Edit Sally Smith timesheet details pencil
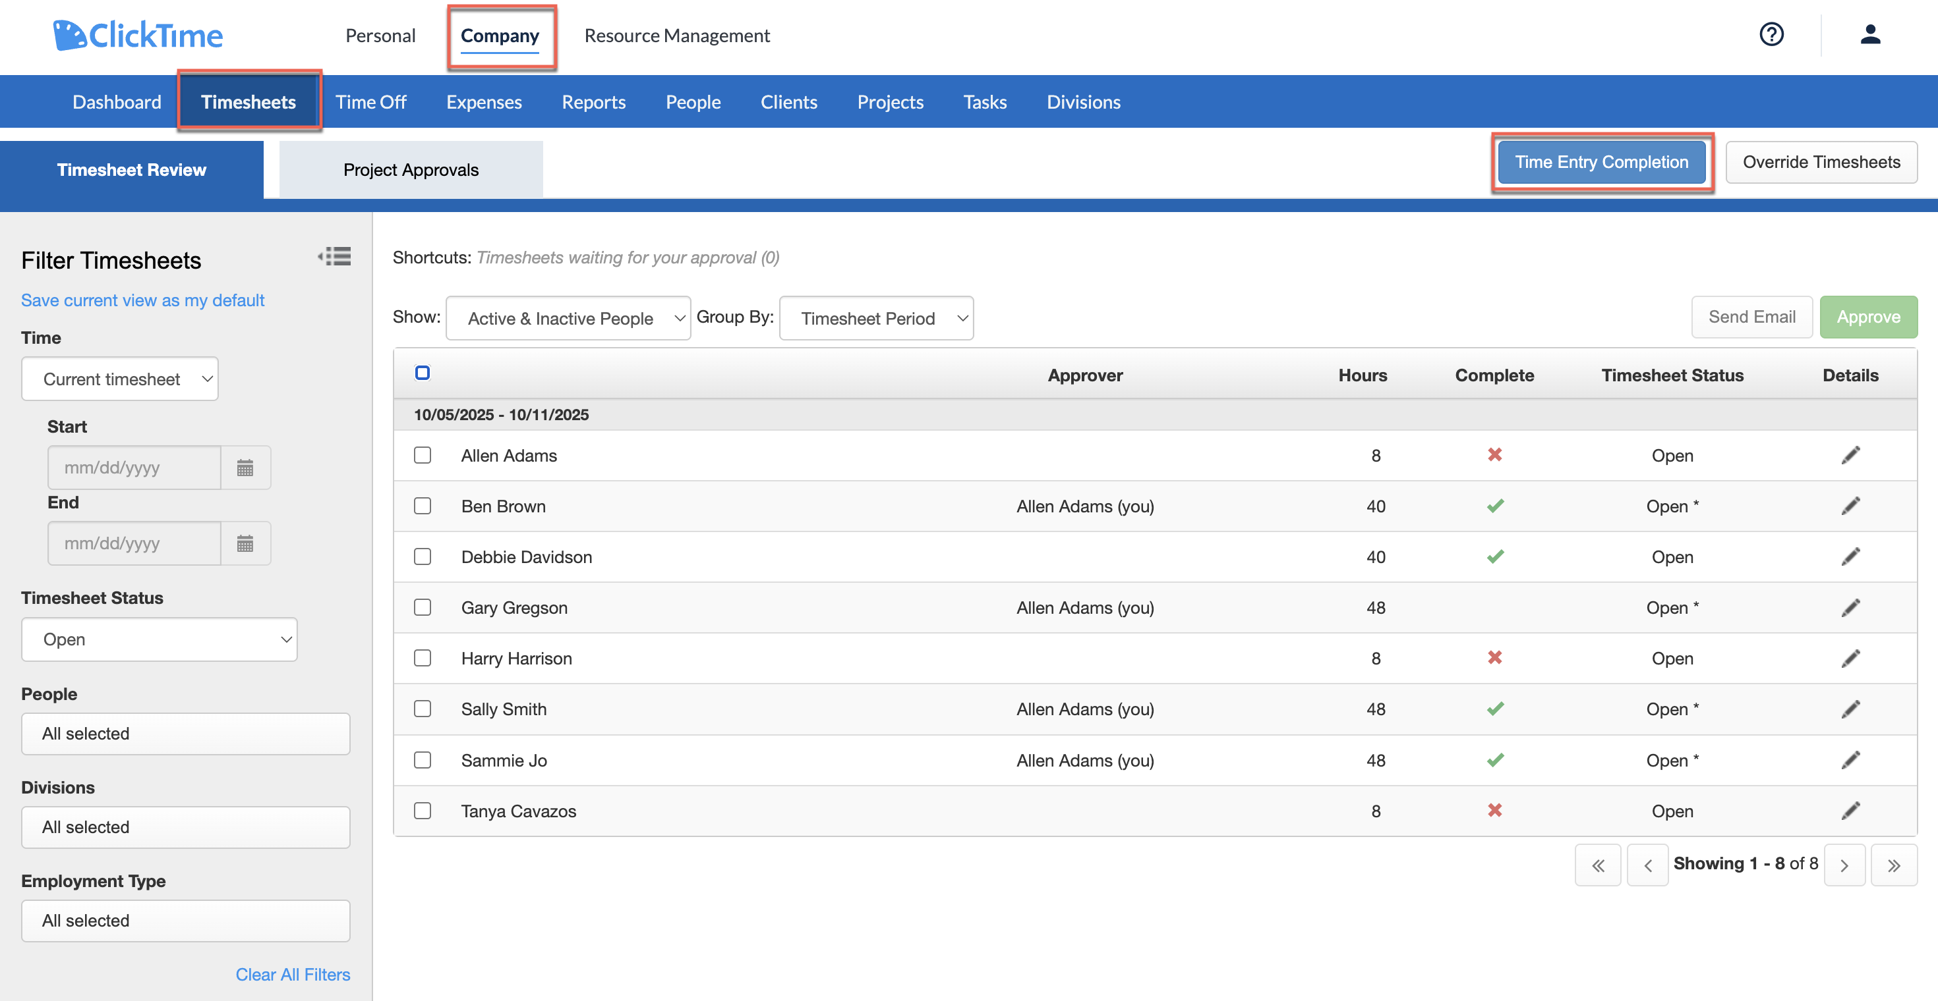 pyautogui.click(x=1851, y=709)
